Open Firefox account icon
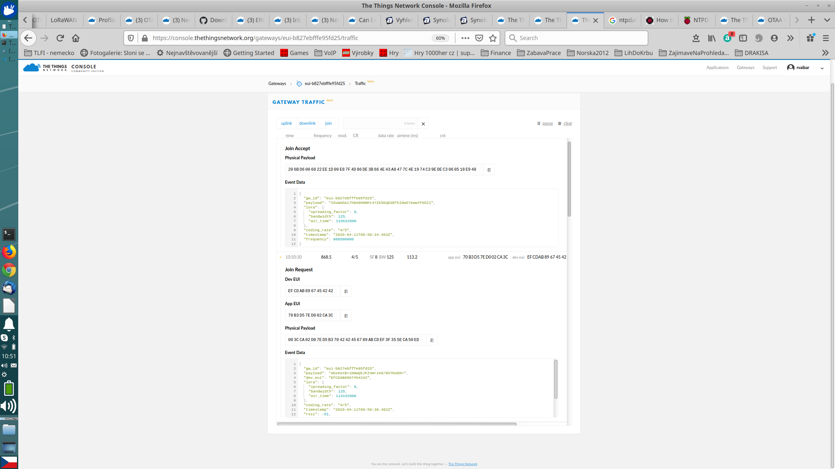Image resolution: width=835 pixels, height=469 pixels. [x=774, y=38]
